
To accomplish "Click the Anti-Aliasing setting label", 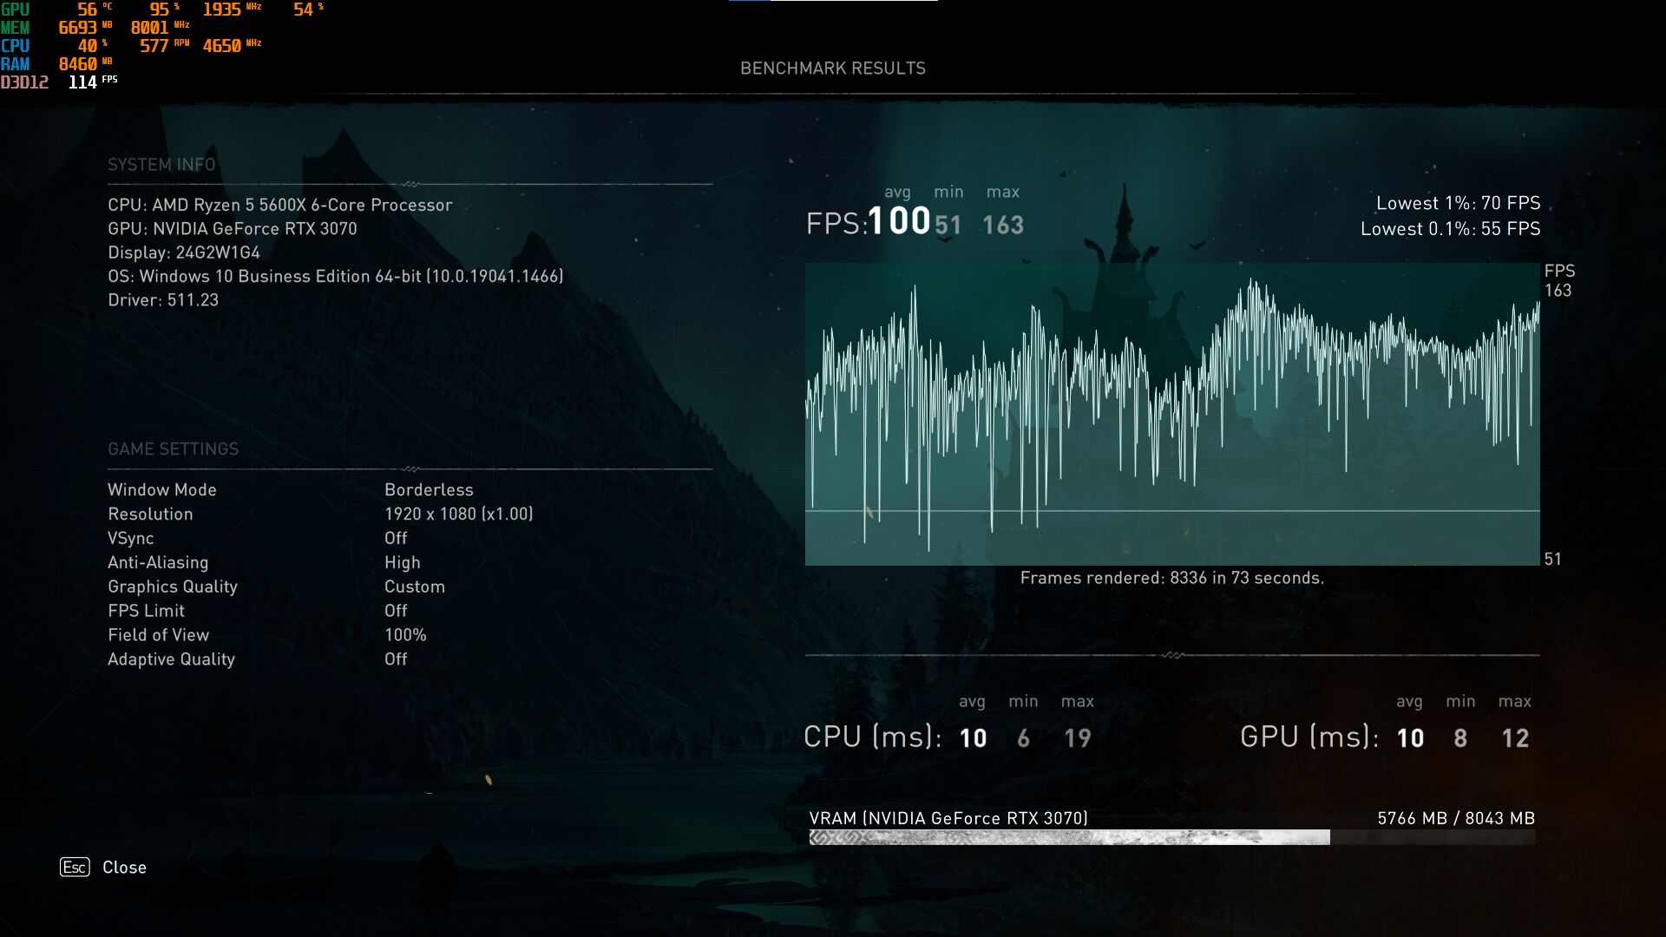I will [158, 562].
